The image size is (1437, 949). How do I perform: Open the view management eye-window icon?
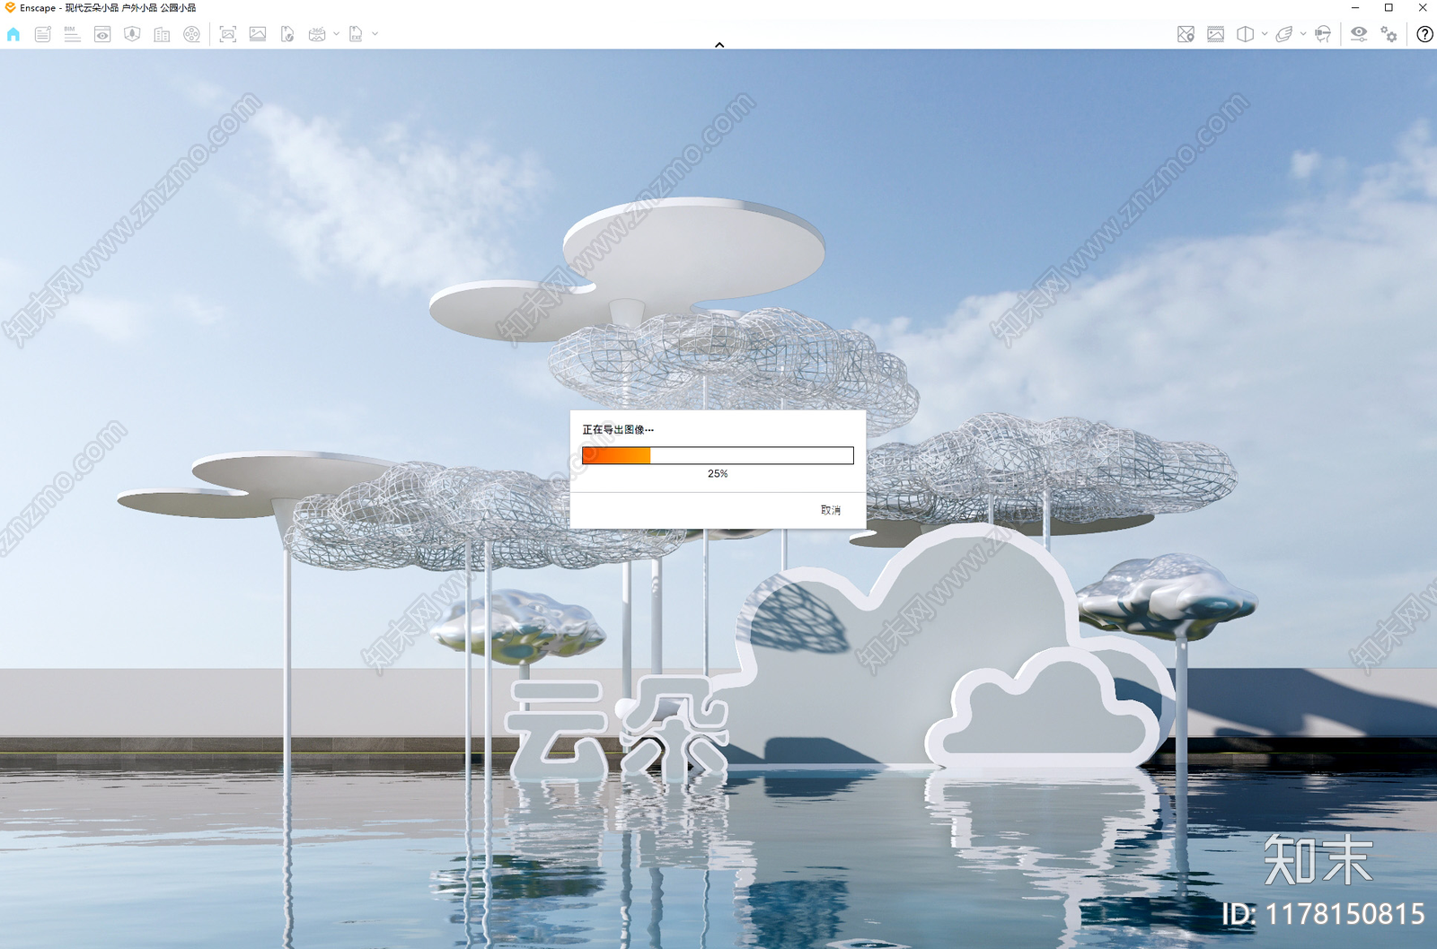[x=102, y=34]
